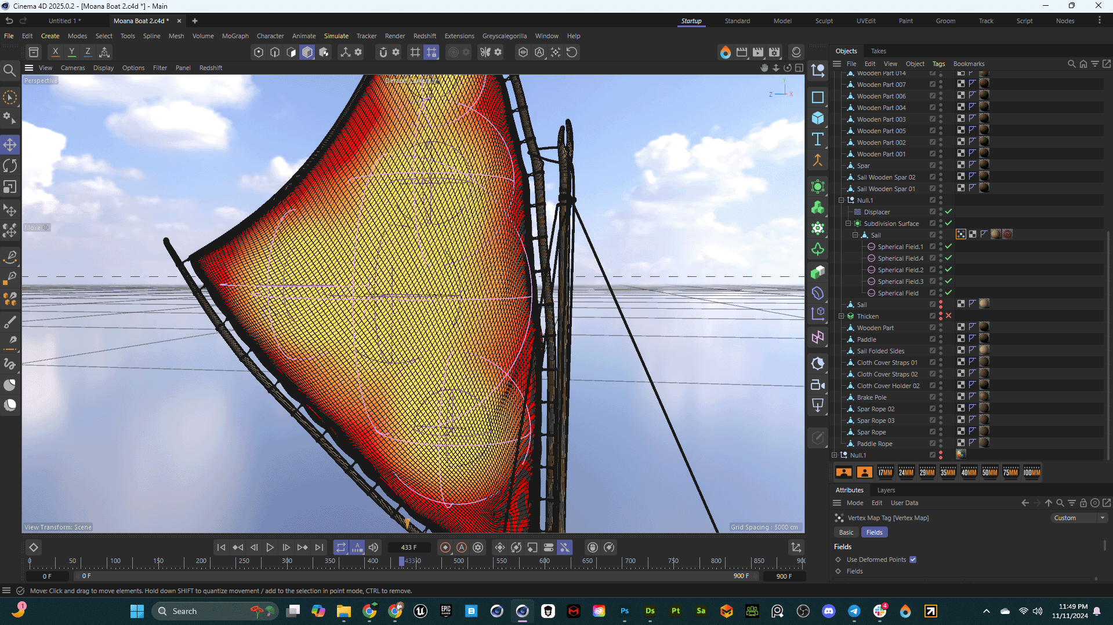1113x625 pixels.
Task: Select the Rotate tool in left toolbar
Action: pyautogui.click(x=10, y=166)
